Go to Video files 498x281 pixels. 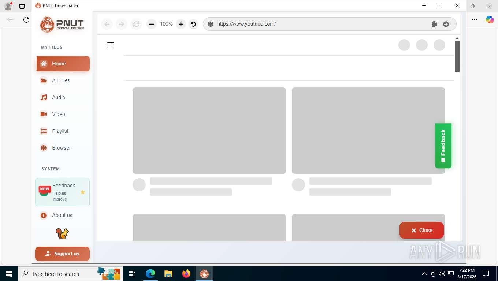[x=63, y=114]
